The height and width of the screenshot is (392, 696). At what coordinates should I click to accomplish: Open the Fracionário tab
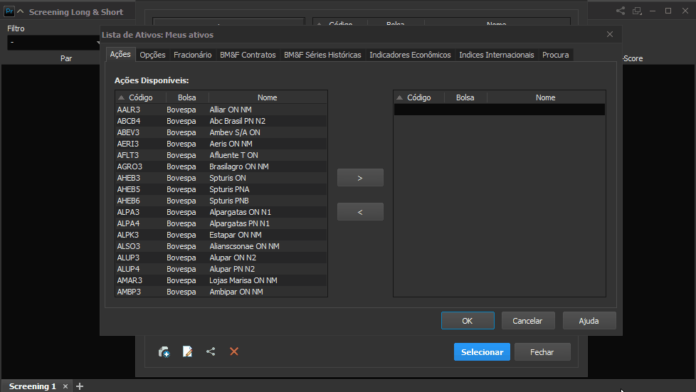point(193,55)
